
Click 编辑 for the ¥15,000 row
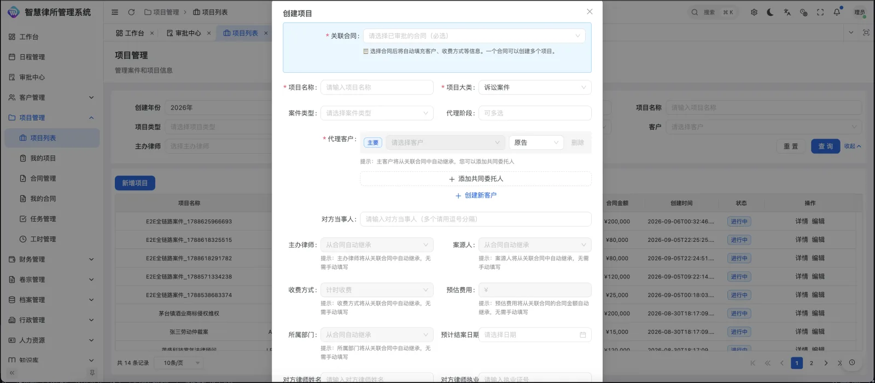point(818,332)
